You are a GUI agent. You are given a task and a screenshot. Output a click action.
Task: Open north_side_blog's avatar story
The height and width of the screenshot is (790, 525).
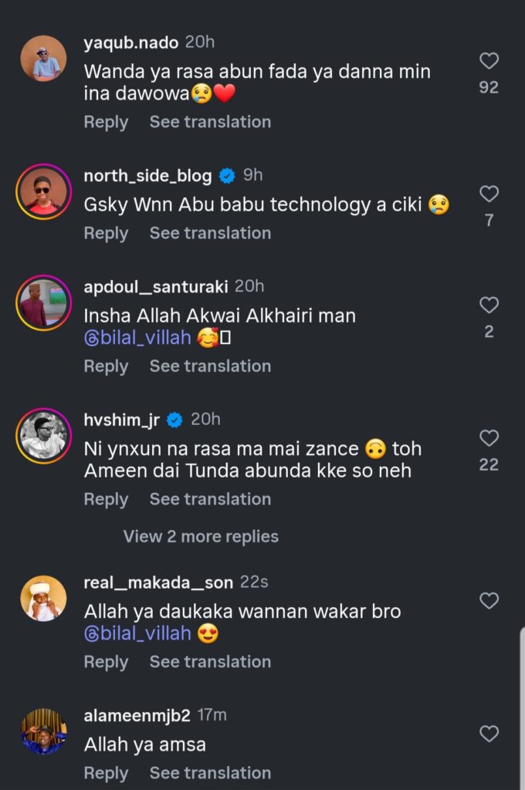(43, 191)
